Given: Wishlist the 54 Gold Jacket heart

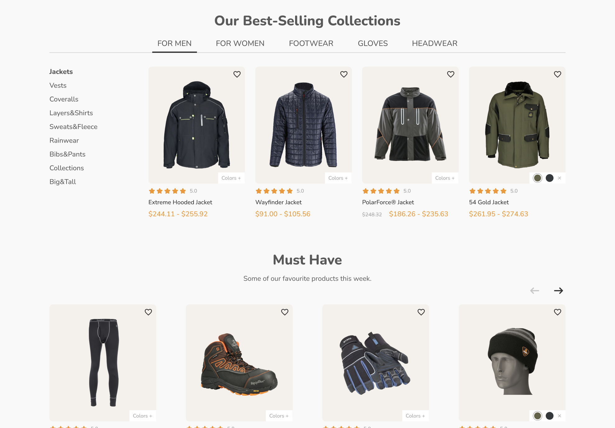Looking at the screenshot, I should [x=558, y=74].
